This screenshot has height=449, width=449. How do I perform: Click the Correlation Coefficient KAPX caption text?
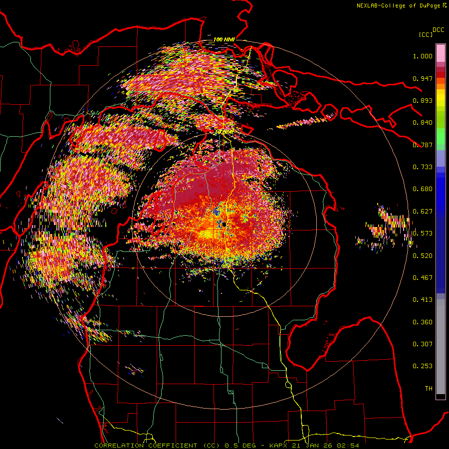226,446
